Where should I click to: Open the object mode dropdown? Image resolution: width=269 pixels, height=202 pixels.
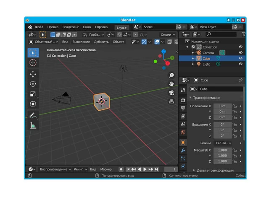coord(43,42)
